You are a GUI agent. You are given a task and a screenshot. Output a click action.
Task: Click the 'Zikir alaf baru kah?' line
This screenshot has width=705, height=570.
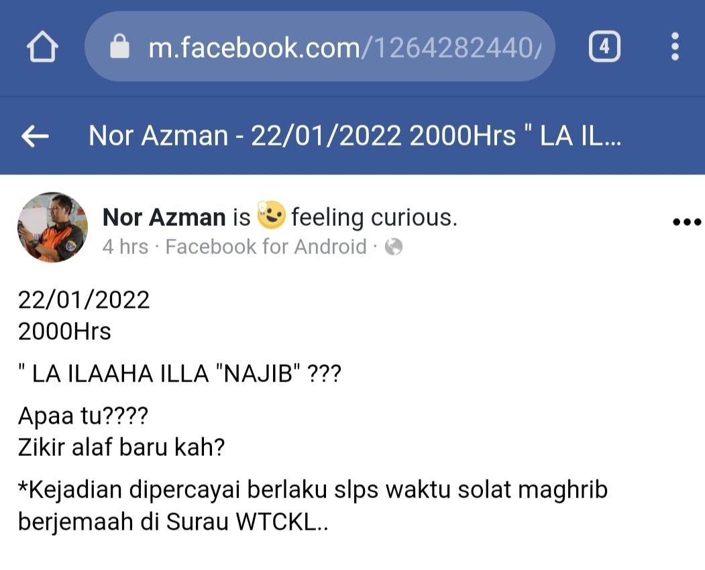pyautogui.click(x=121, y=447)
